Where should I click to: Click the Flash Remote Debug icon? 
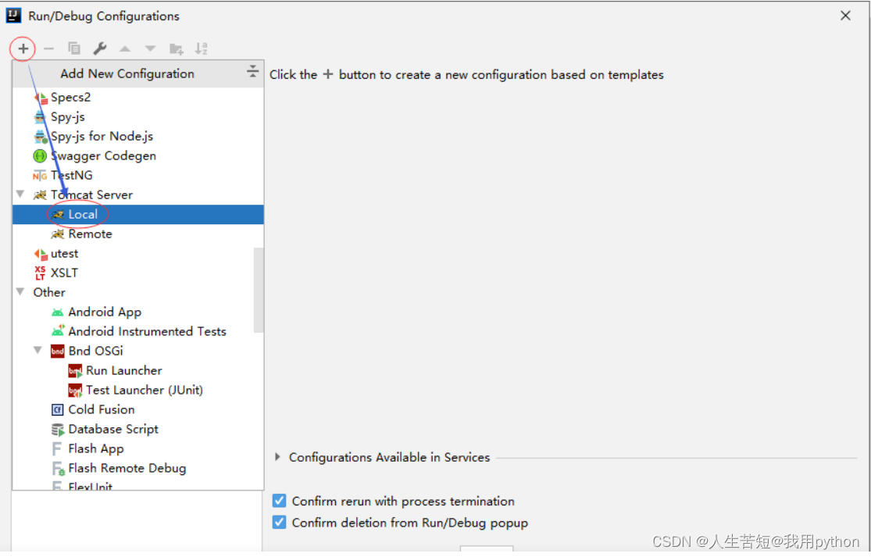(58, 469)
